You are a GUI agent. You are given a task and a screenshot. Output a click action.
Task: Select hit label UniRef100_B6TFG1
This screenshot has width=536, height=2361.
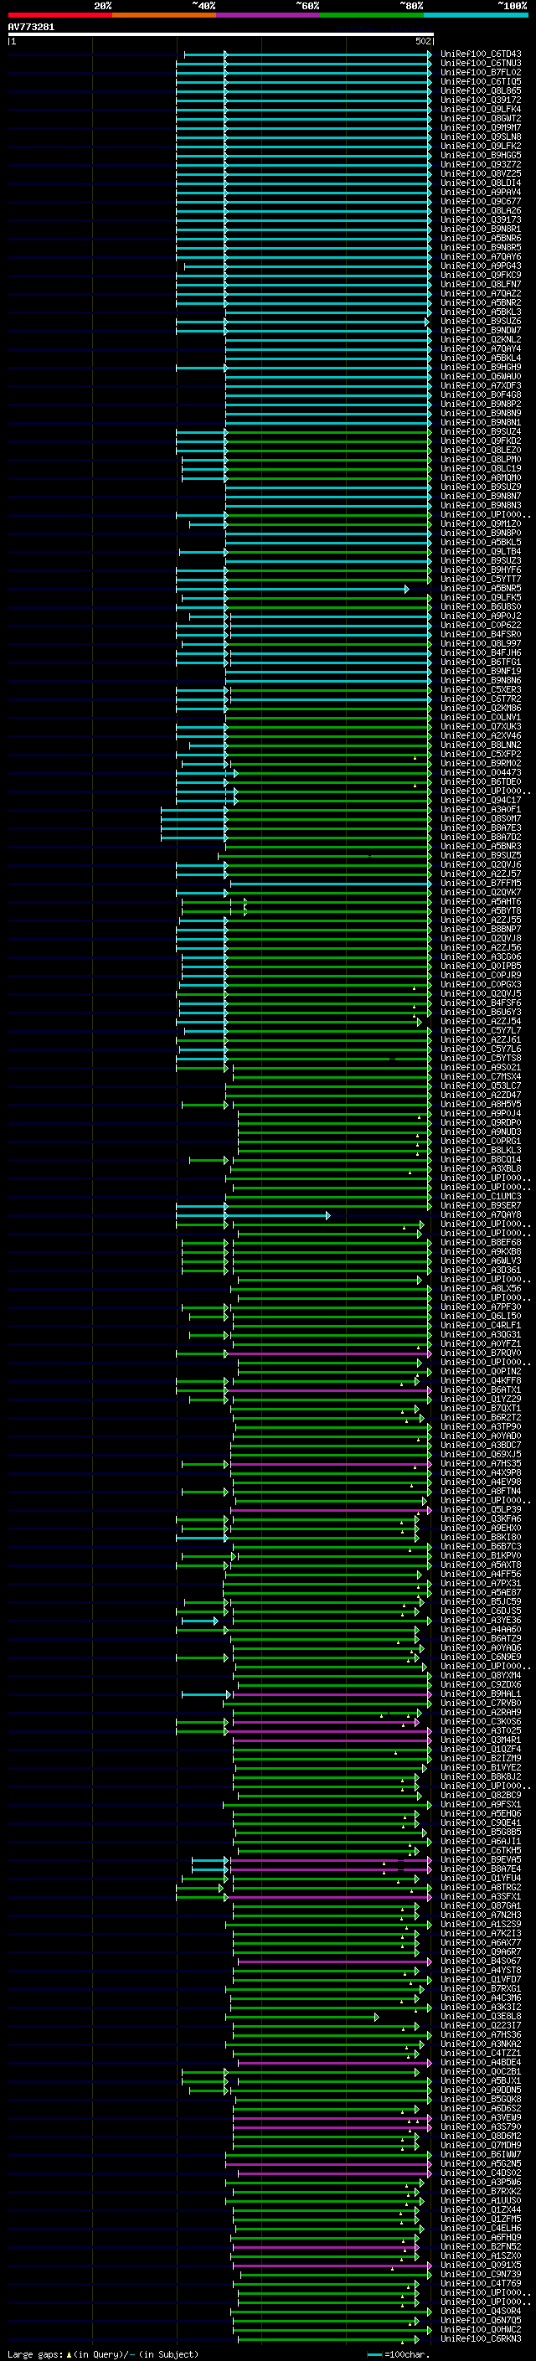pyautogui.click(x=481, y=662)
